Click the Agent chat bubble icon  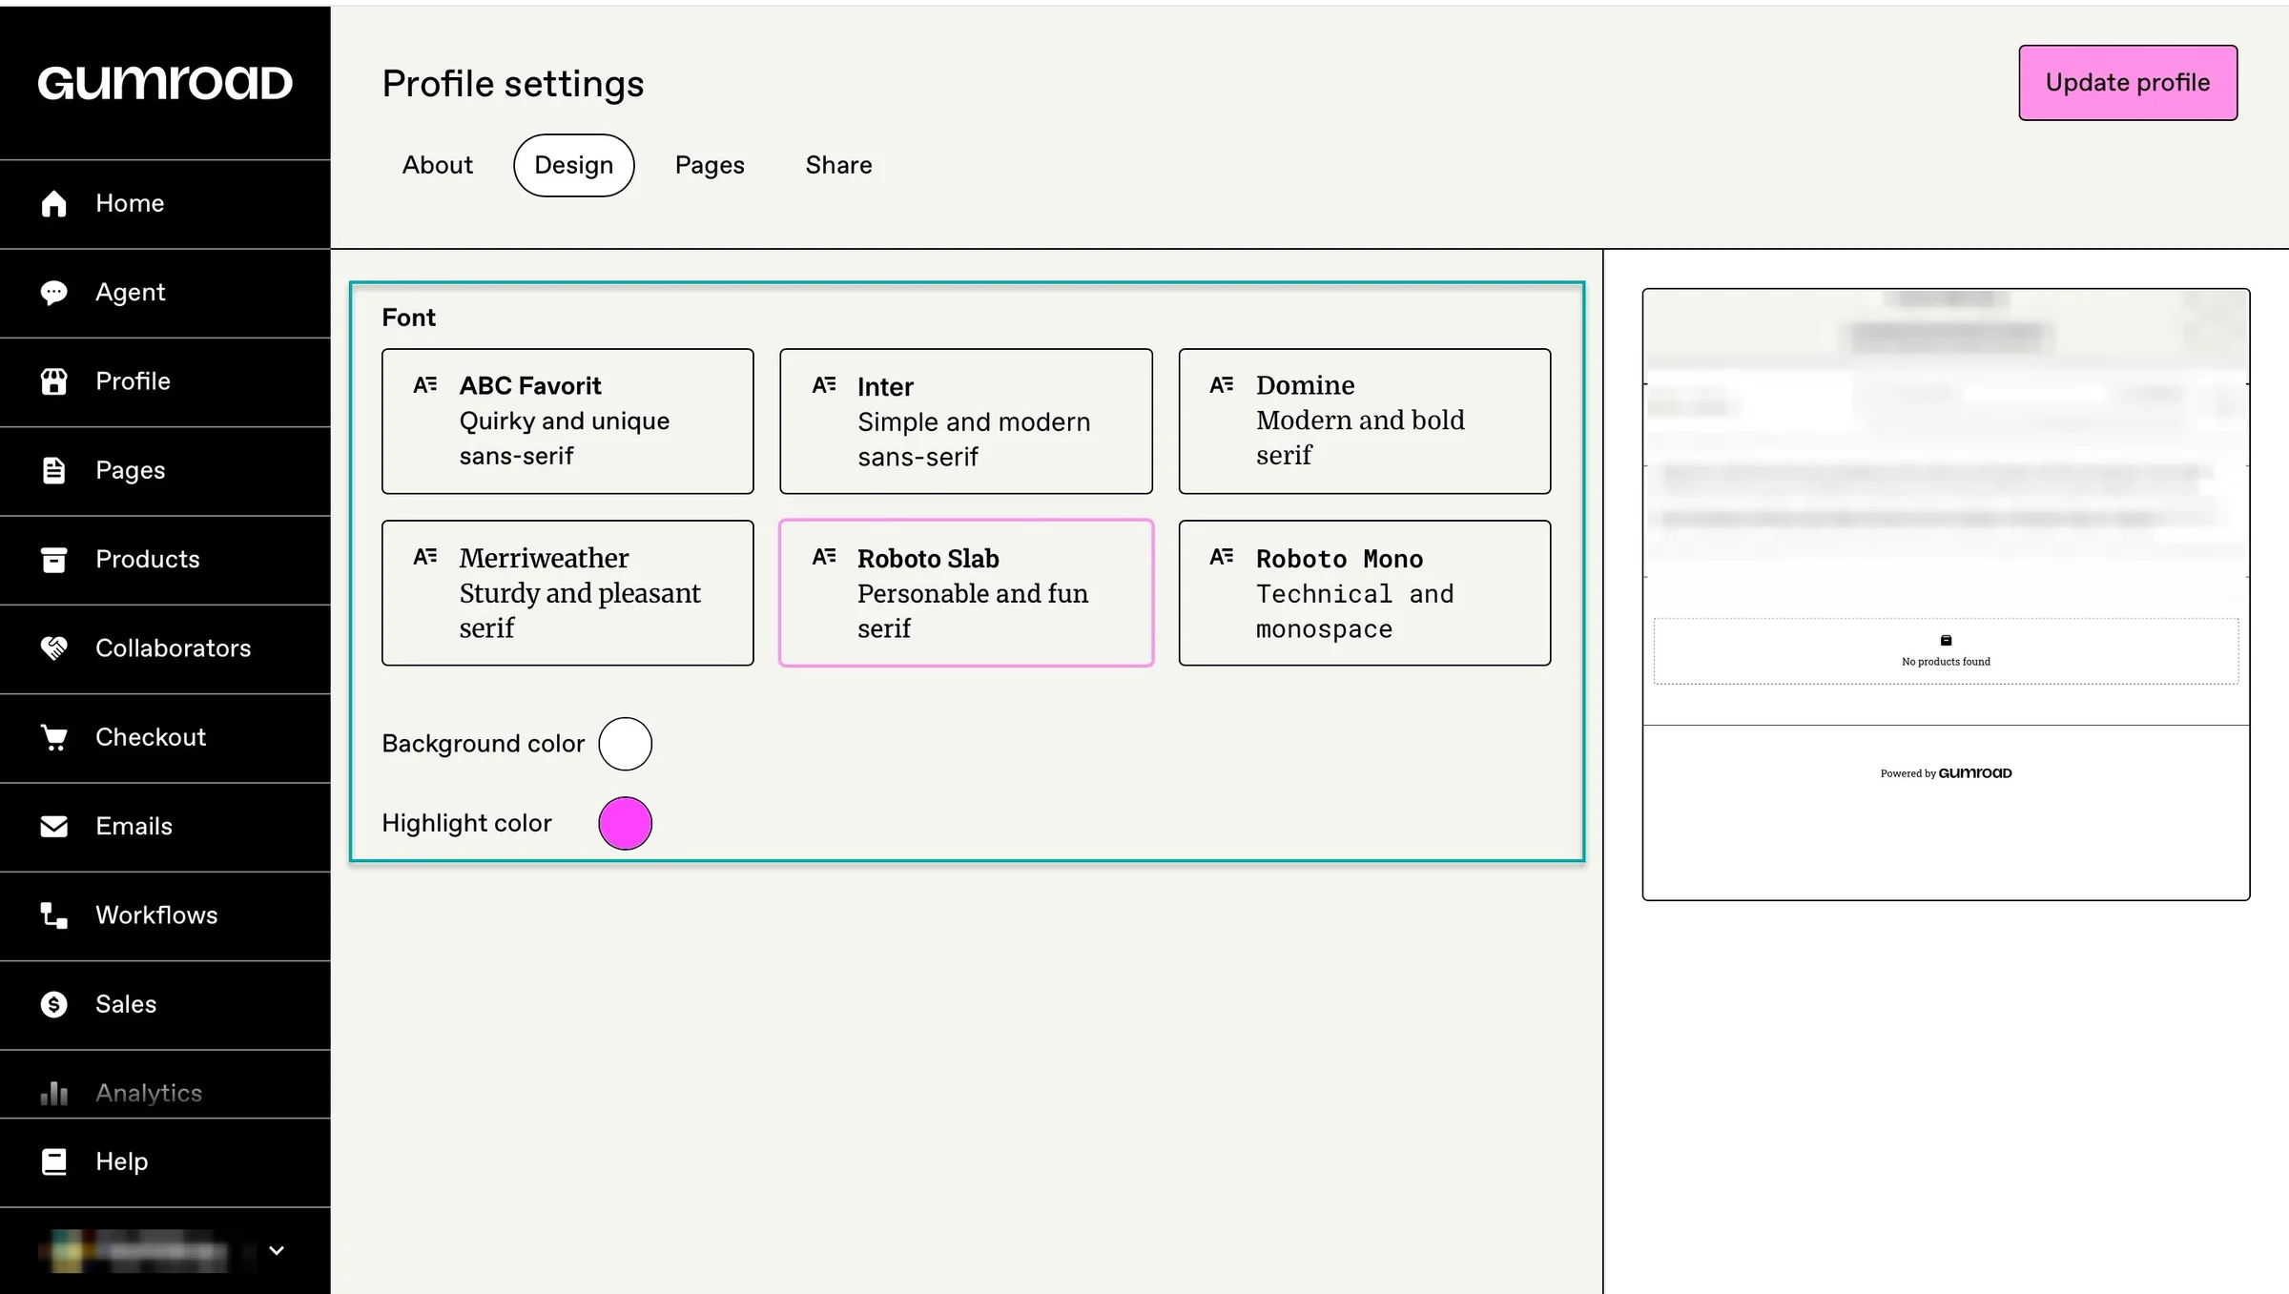(54, 293)
